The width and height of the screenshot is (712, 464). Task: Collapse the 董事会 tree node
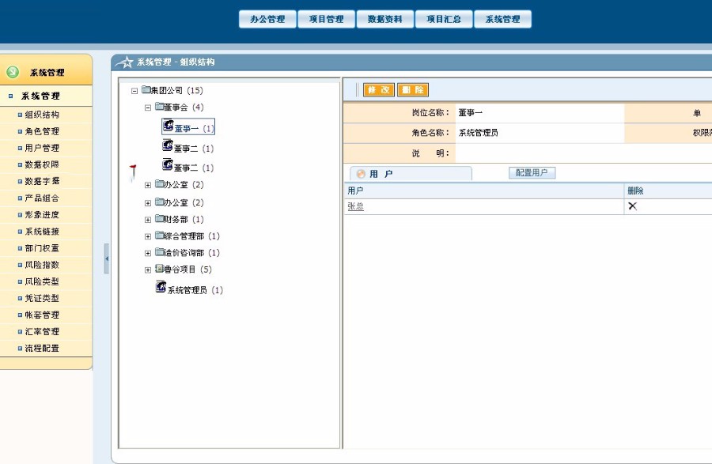(148, 107)
